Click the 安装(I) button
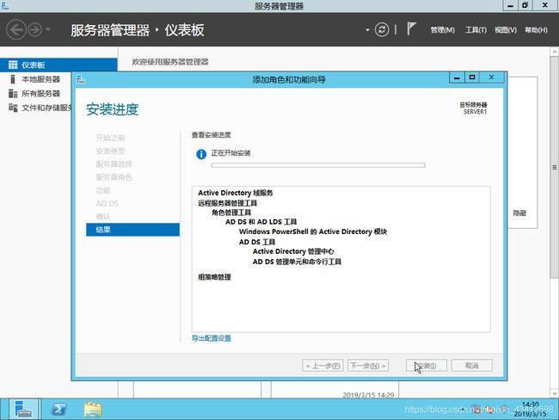Image resolution: width=559 pixels, height=420 pixels. coord(426,366)
